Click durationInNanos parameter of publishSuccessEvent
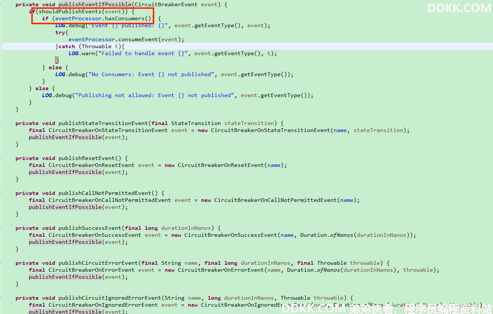Screen dimensions: 493x314 (186, 228)
